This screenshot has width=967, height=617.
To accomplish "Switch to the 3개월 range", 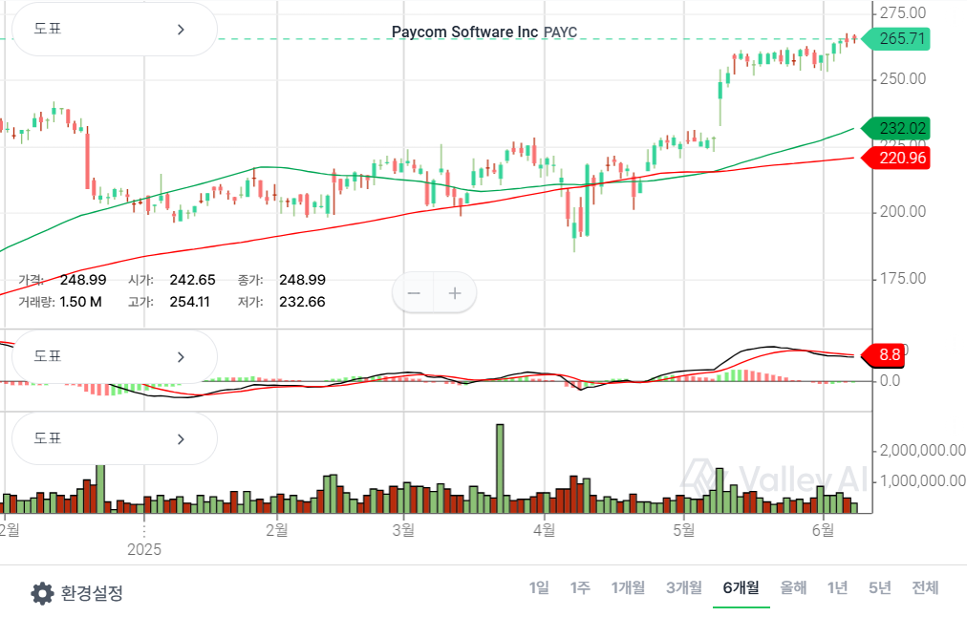I will [x=684, y=587].
